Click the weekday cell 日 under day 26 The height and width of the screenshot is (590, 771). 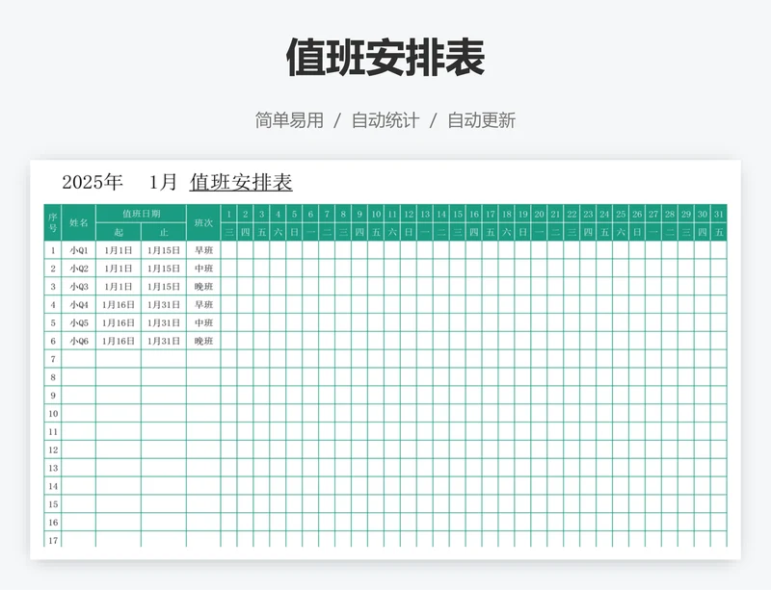coord(637,232)
